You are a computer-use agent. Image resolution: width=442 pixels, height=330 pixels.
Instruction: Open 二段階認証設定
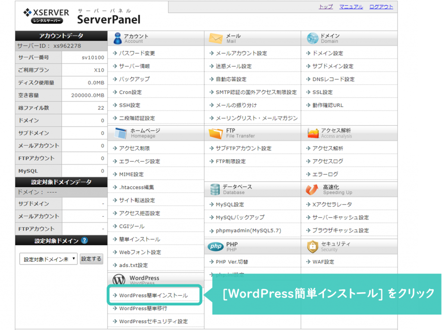[137, 118]
